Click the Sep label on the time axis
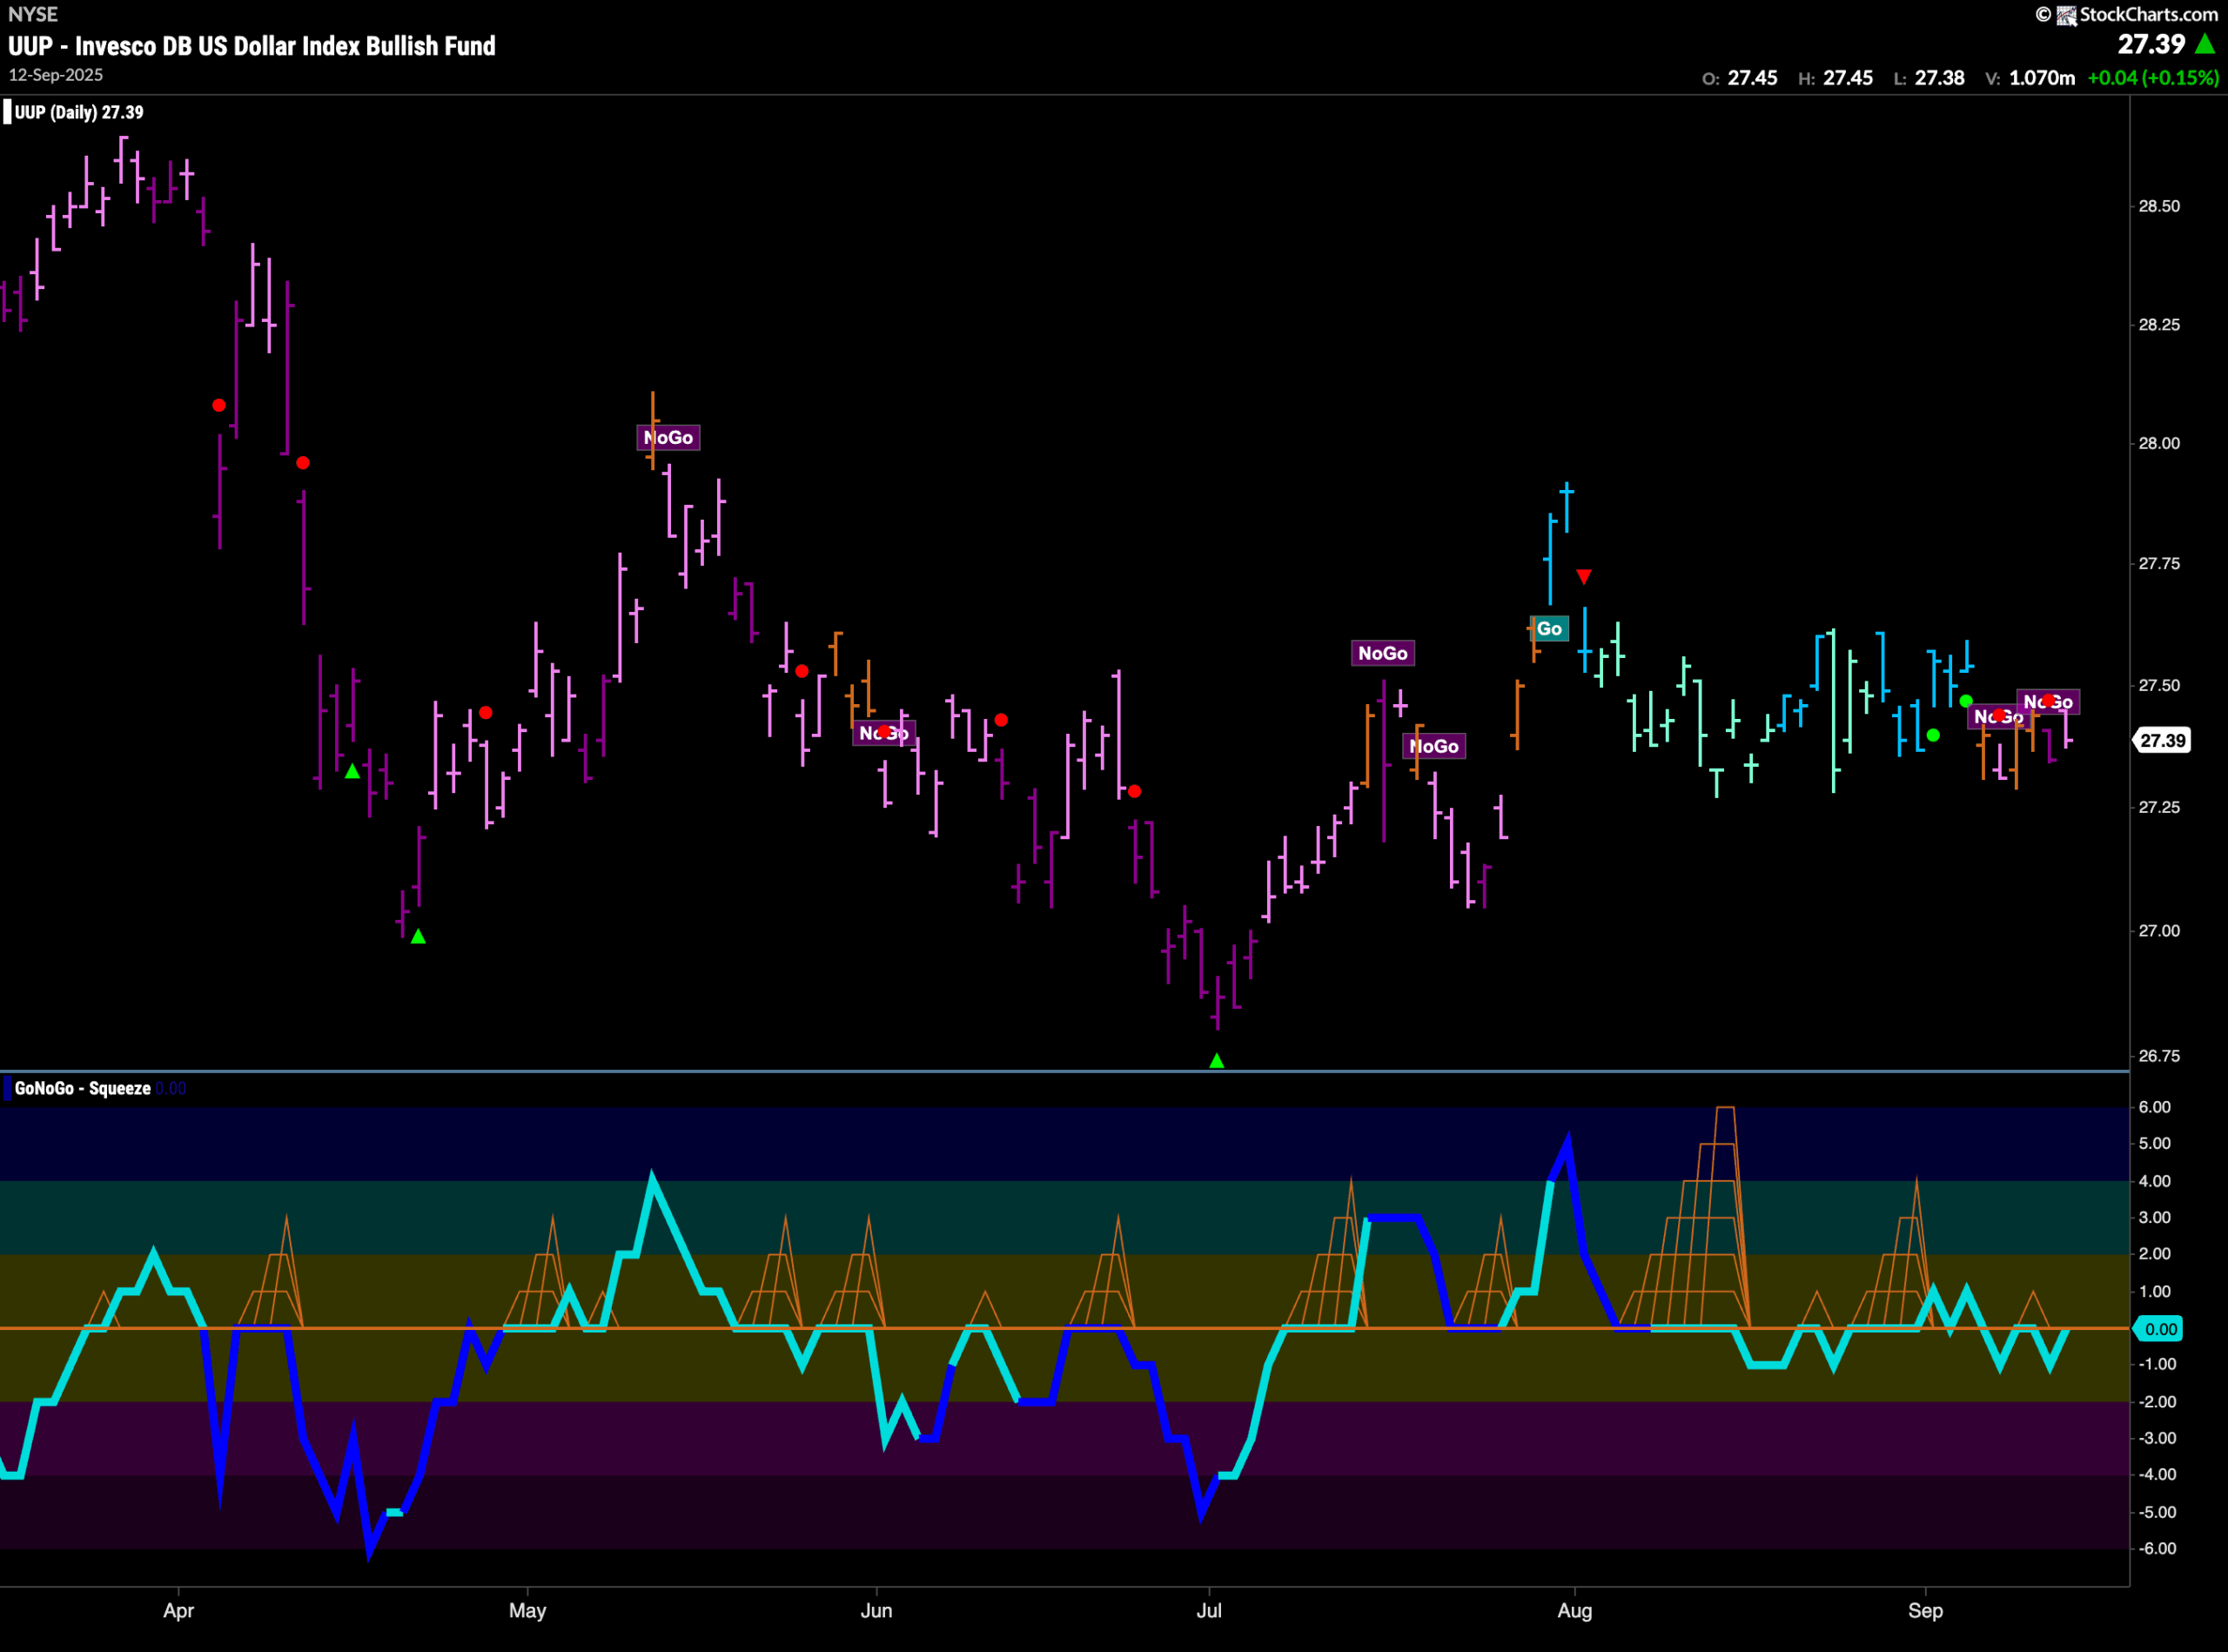The width and height of the screenshot is (2228, 1652). point(1925,1610)
